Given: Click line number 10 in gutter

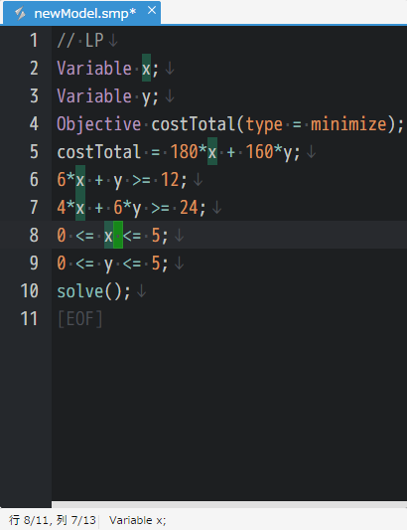Looking at the screenshot, I should point(30,290).
